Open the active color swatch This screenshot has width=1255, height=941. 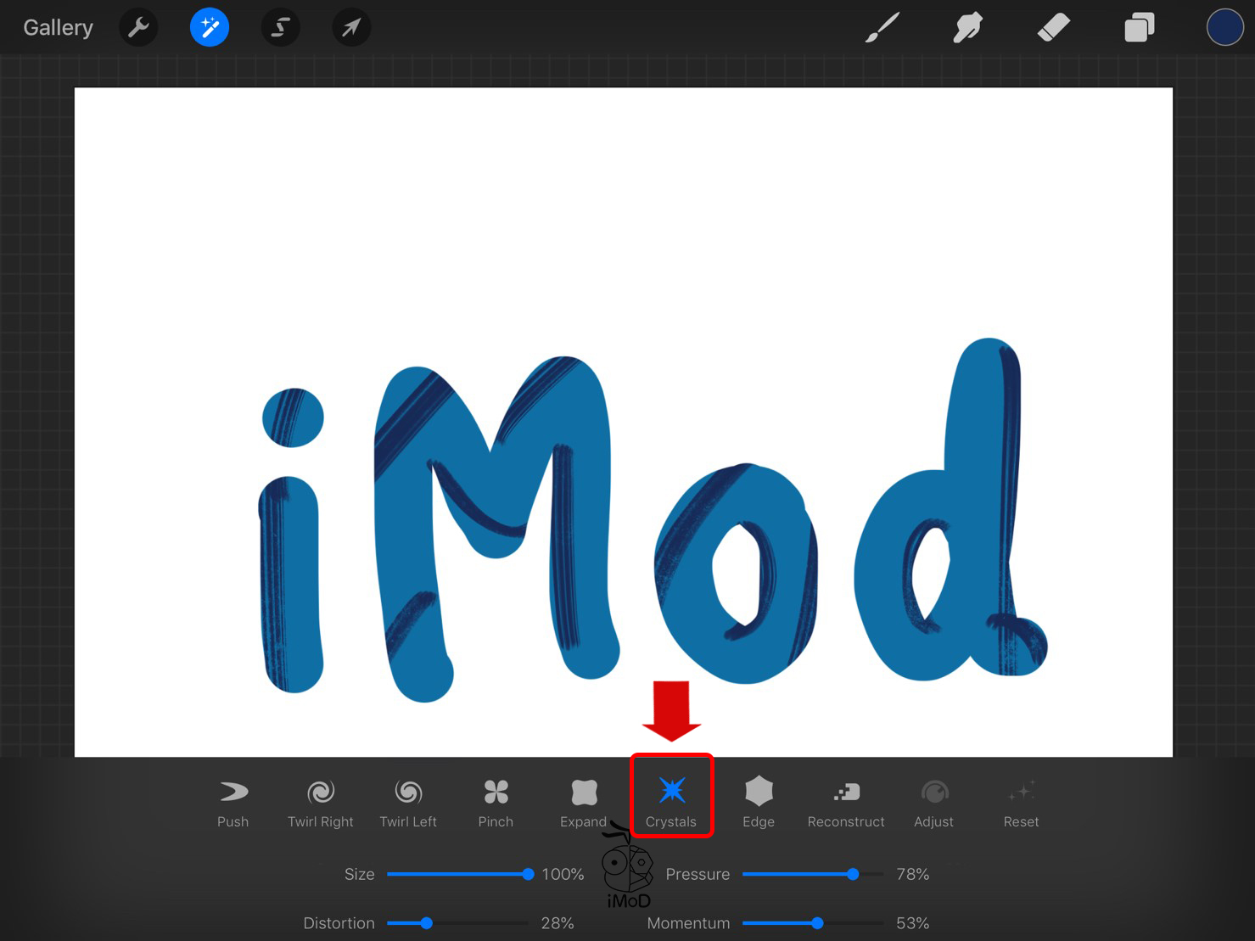click(x=1224, y=26)
